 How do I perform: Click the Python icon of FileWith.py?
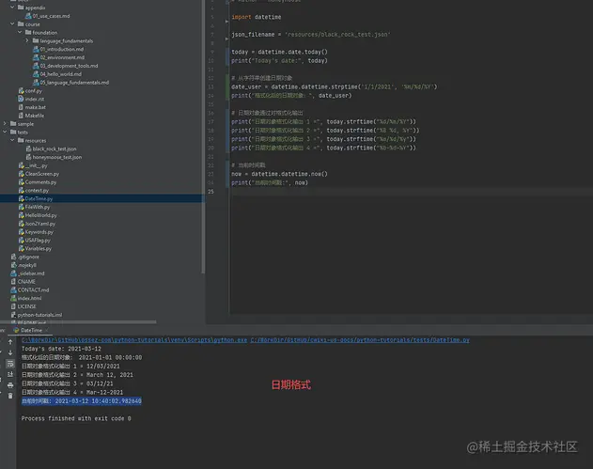(22, 208)
